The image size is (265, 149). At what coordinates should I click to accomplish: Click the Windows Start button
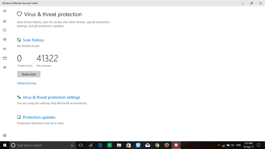pos(5,145)
